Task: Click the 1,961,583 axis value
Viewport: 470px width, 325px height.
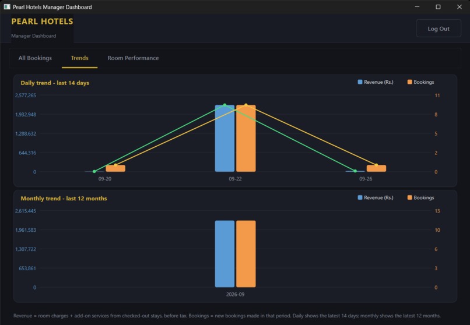Action: click(x=26, y=230)
